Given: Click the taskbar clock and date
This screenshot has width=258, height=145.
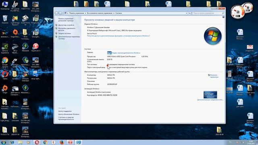Looking at the screenshot, I should tap(251, 143).
